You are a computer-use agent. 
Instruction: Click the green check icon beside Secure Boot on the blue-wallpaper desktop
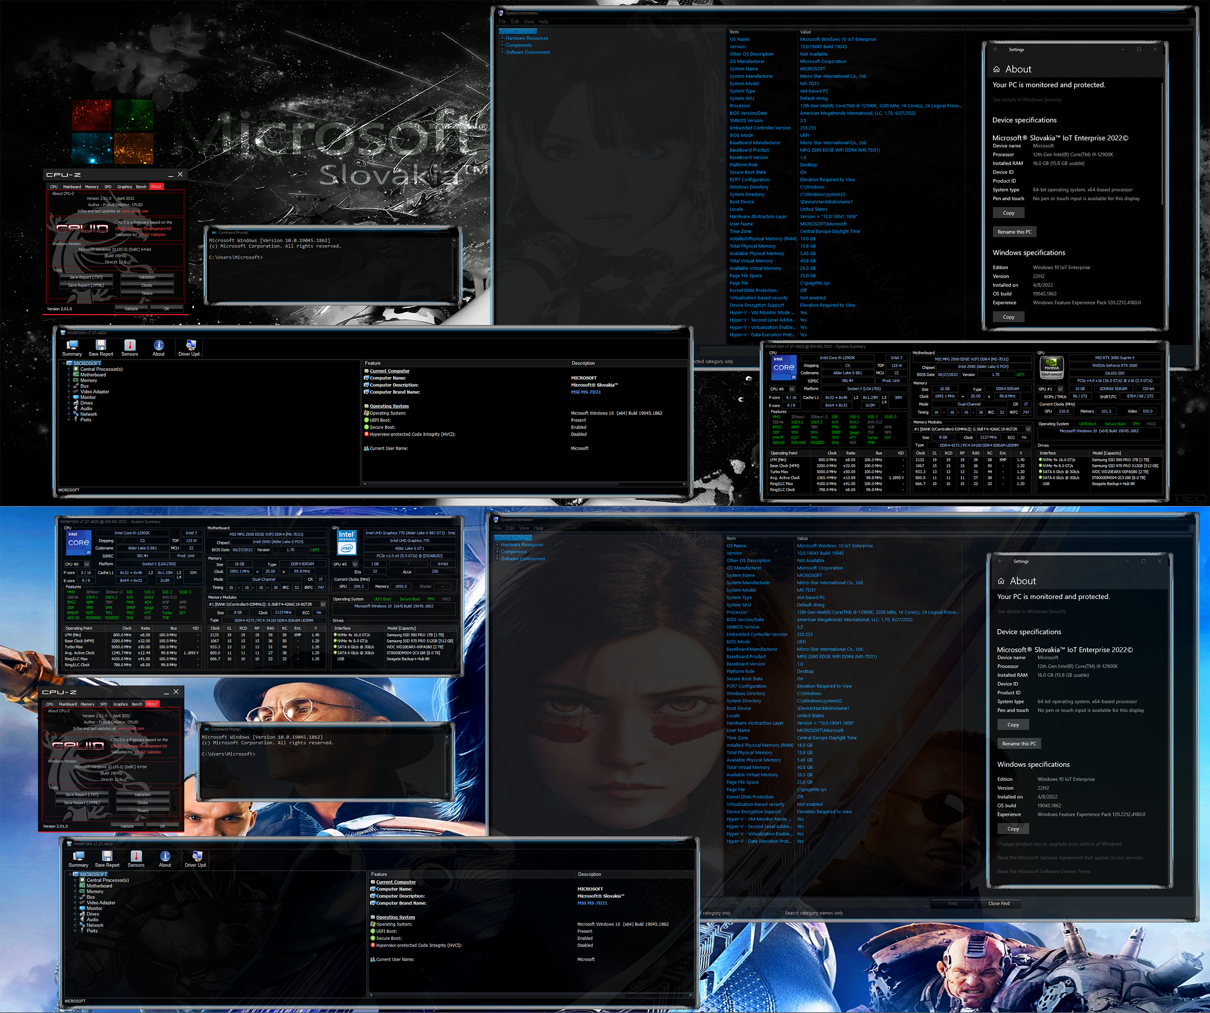tap(373, 938)
